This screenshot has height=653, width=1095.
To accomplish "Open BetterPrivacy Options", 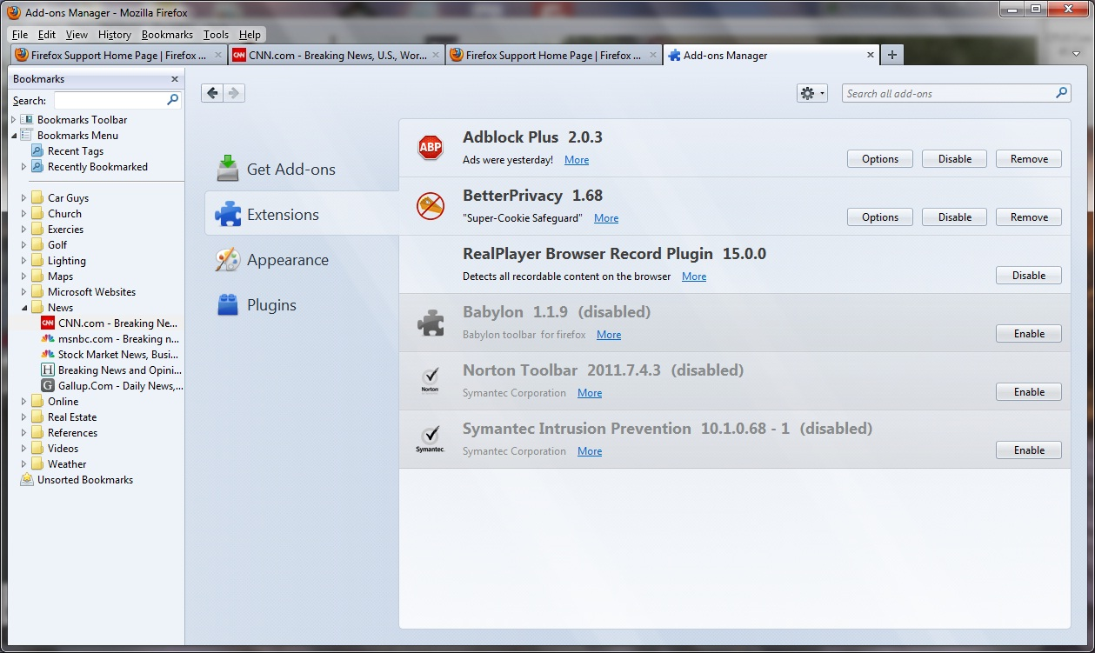I will pos(880,217).
